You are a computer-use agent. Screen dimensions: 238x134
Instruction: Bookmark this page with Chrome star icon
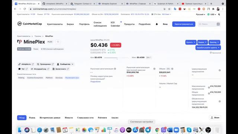click(x=169, y=9)
